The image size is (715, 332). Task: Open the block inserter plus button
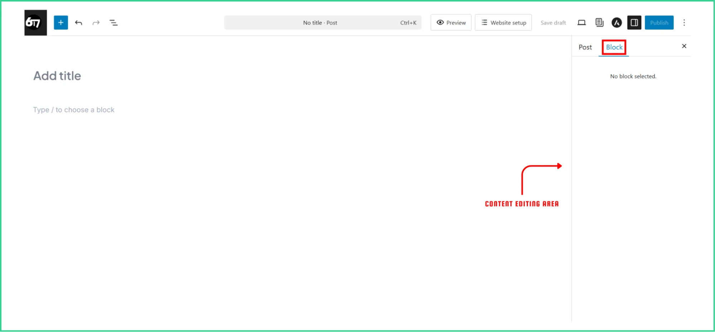61,22
